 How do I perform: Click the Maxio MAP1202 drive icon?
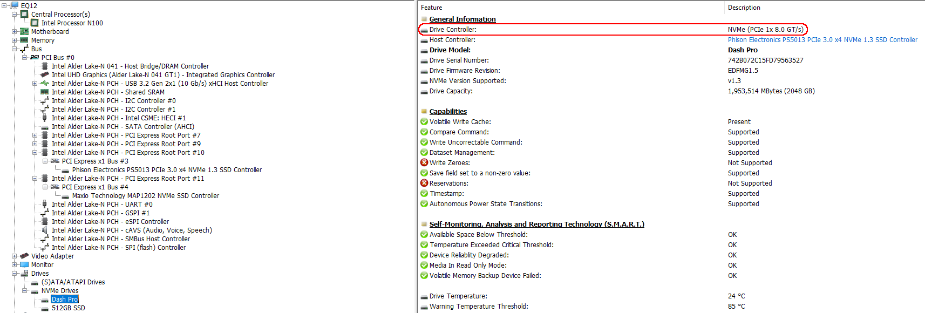click(65, 196)
